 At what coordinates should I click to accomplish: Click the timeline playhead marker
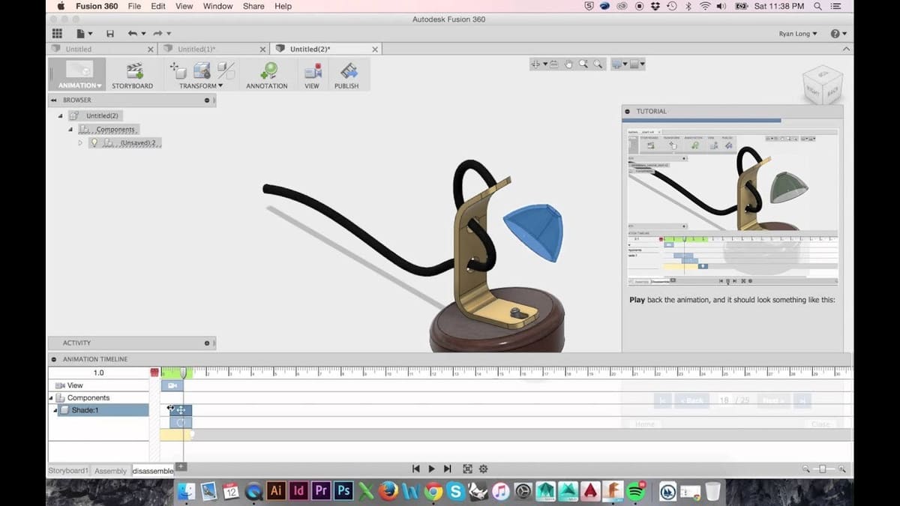coord(183,372)
